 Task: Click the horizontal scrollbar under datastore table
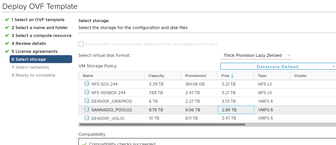click(162, 124)
